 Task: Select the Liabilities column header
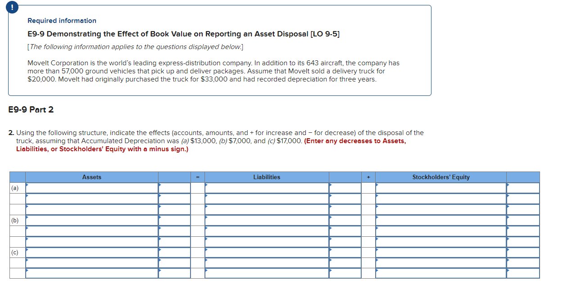pyautogui.click(x=267, y=177)
